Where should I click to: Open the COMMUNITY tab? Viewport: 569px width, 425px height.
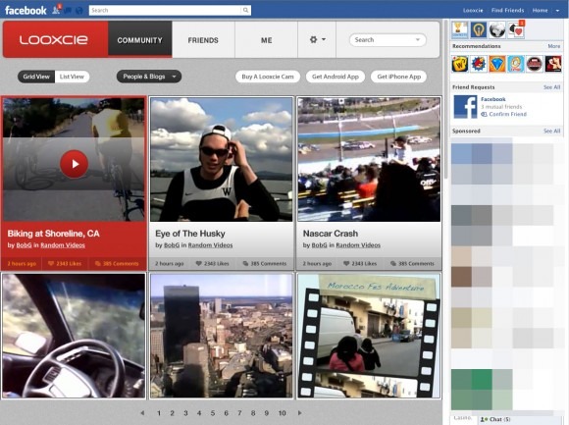click(140, 39)
